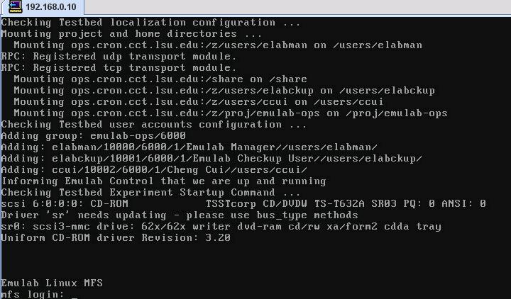511x299 pixels.
Task: Click the empty tab bar area beside the session tab
Action: pyautogui.click(x=297, y=7)
